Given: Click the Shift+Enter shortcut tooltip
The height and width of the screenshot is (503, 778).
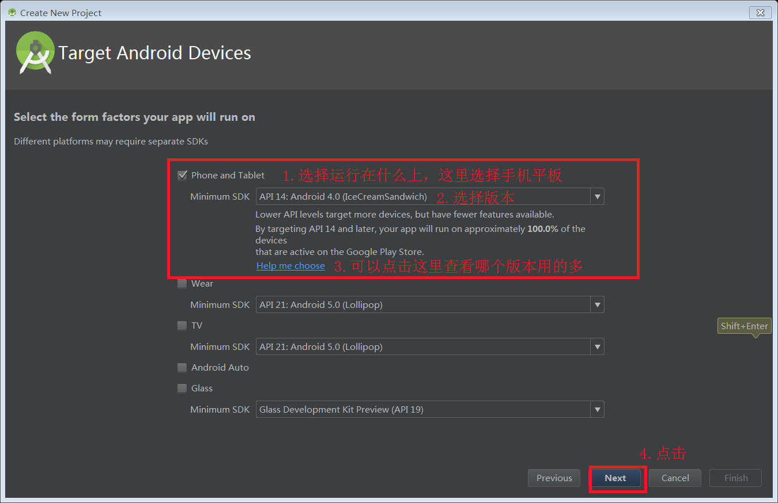Looking at the screenshot, I should [x=745, y=326].
